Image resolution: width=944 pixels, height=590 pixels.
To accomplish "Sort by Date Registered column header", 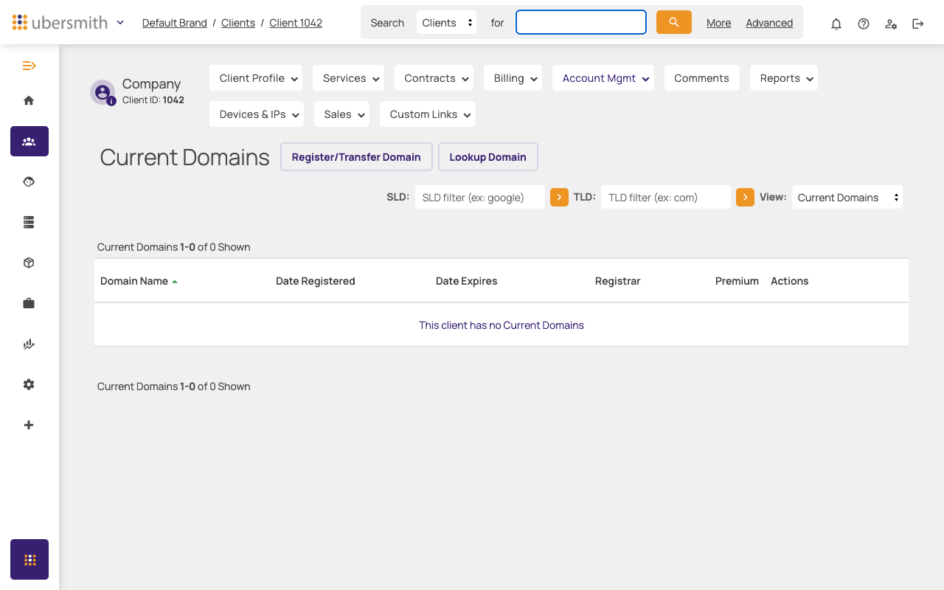I will 316,281.
